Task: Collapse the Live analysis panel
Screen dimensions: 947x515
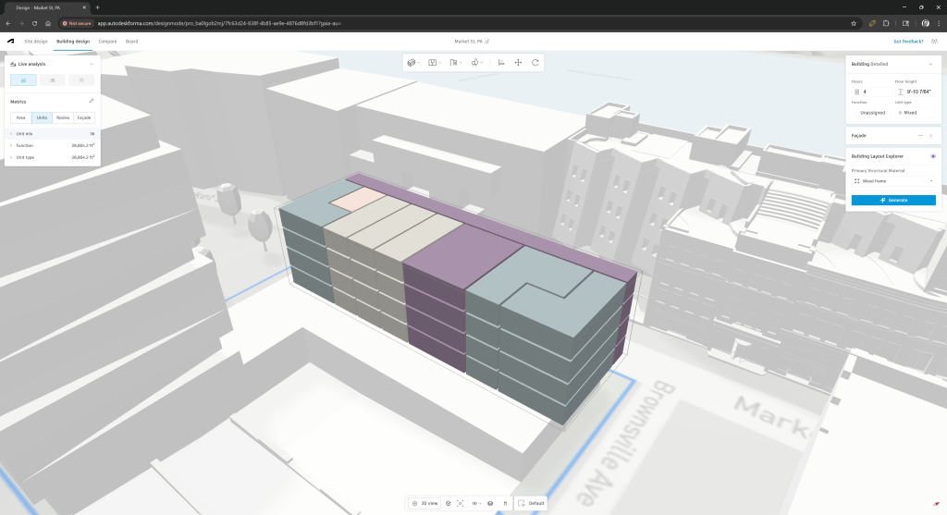Action: coord(91,65)
